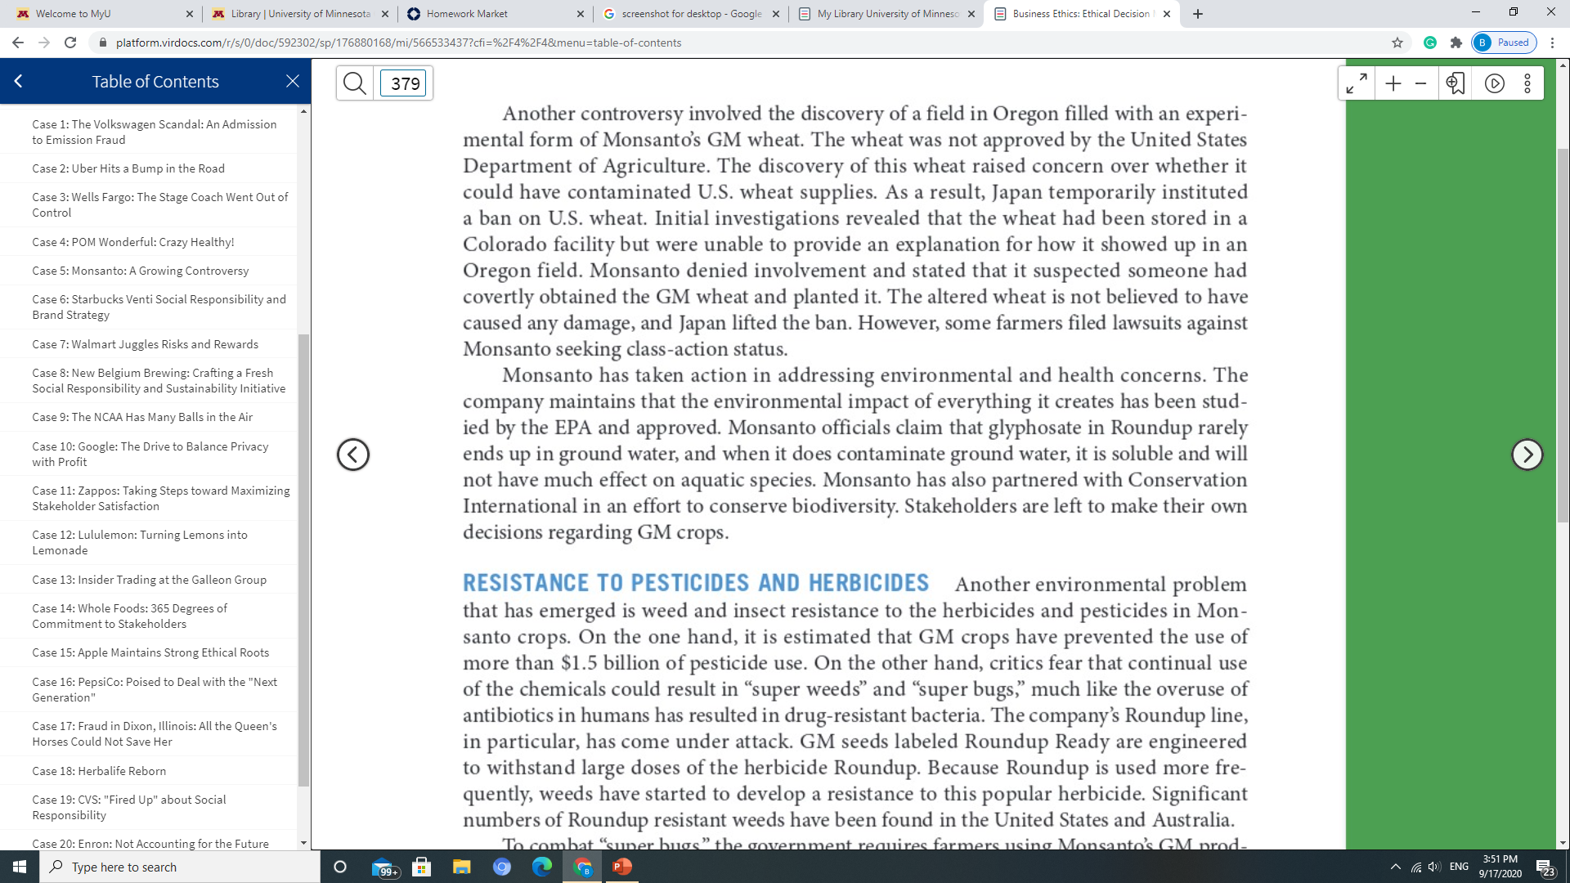Open the Mail app in taskbar

(x=384, y=867)
